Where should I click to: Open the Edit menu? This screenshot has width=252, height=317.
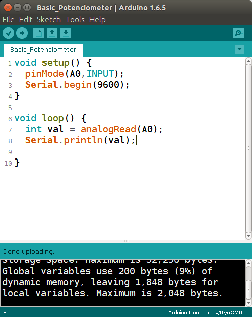tap(26, 20)
